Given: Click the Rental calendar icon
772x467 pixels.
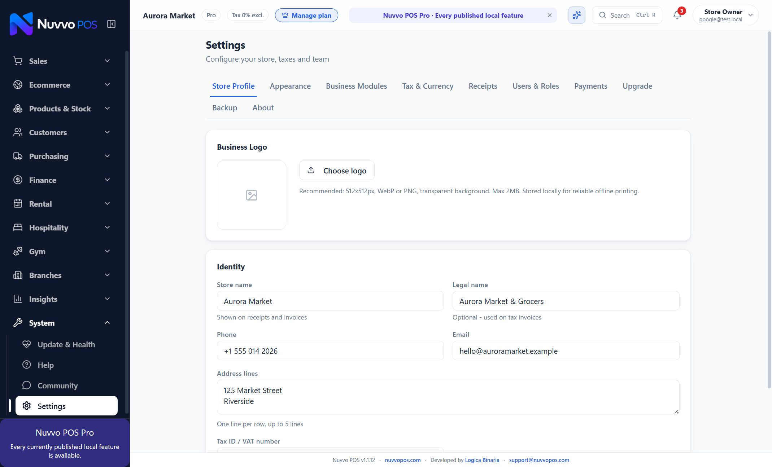Looking at the screenshot, I should point(18,204).
